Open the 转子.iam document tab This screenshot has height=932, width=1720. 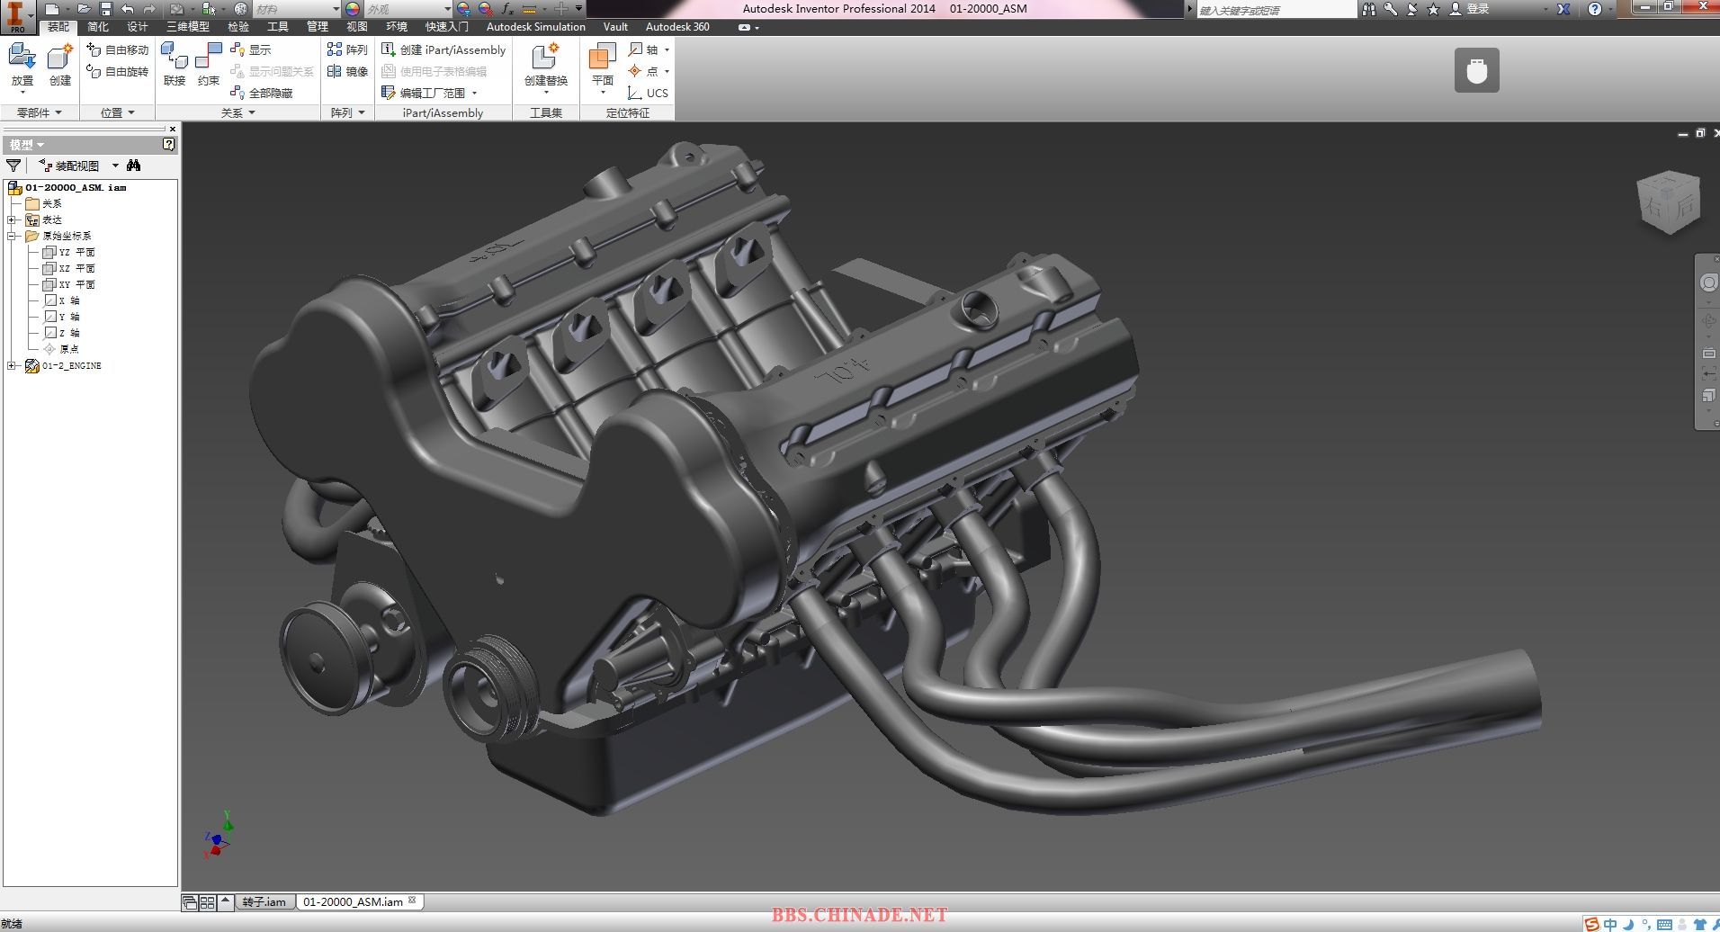click(264, 901)
